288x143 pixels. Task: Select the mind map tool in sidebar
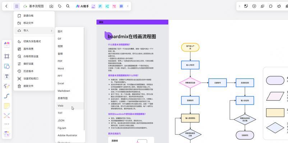[7, 115]
